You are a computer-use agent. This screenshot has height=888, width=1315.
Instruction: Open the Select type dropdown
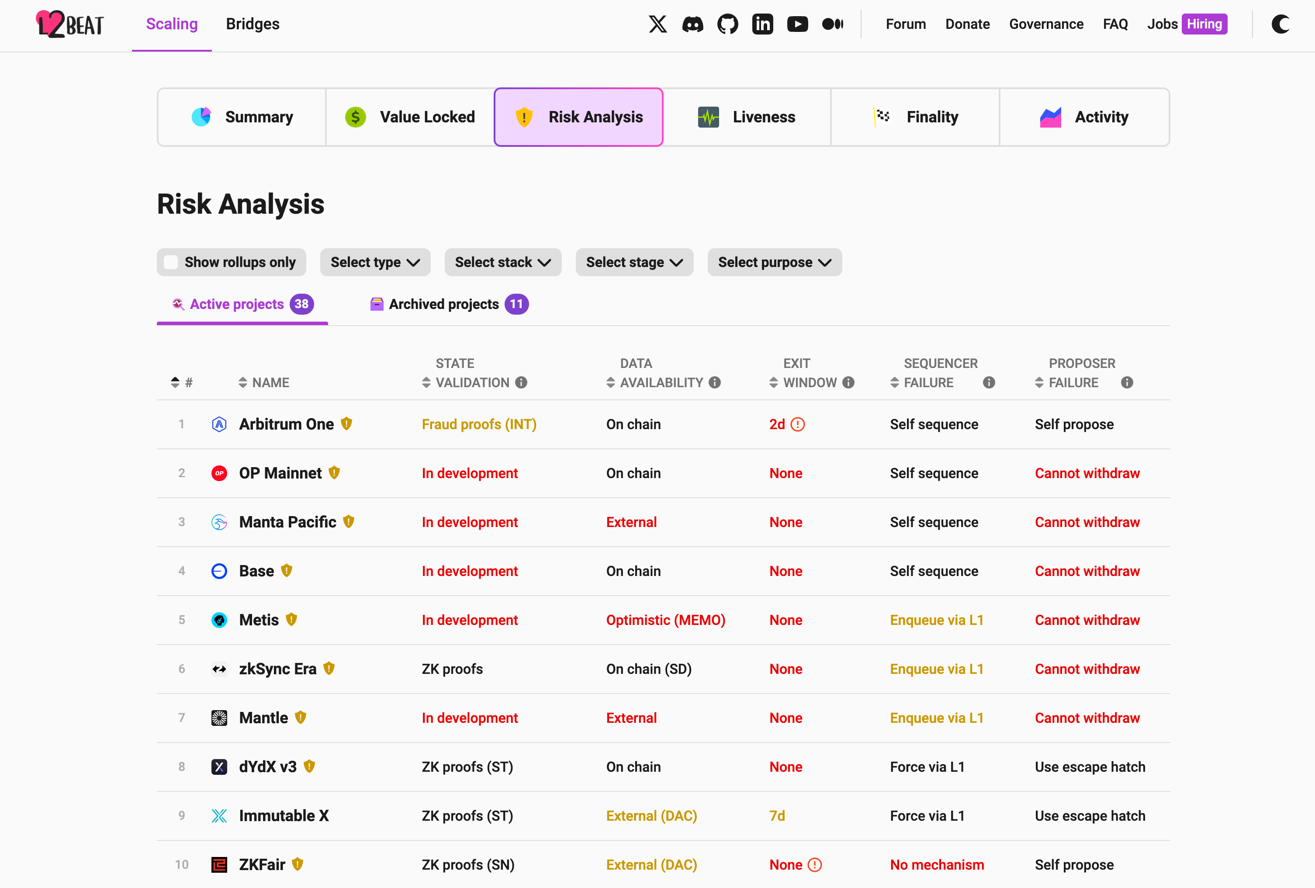[375, 262]
